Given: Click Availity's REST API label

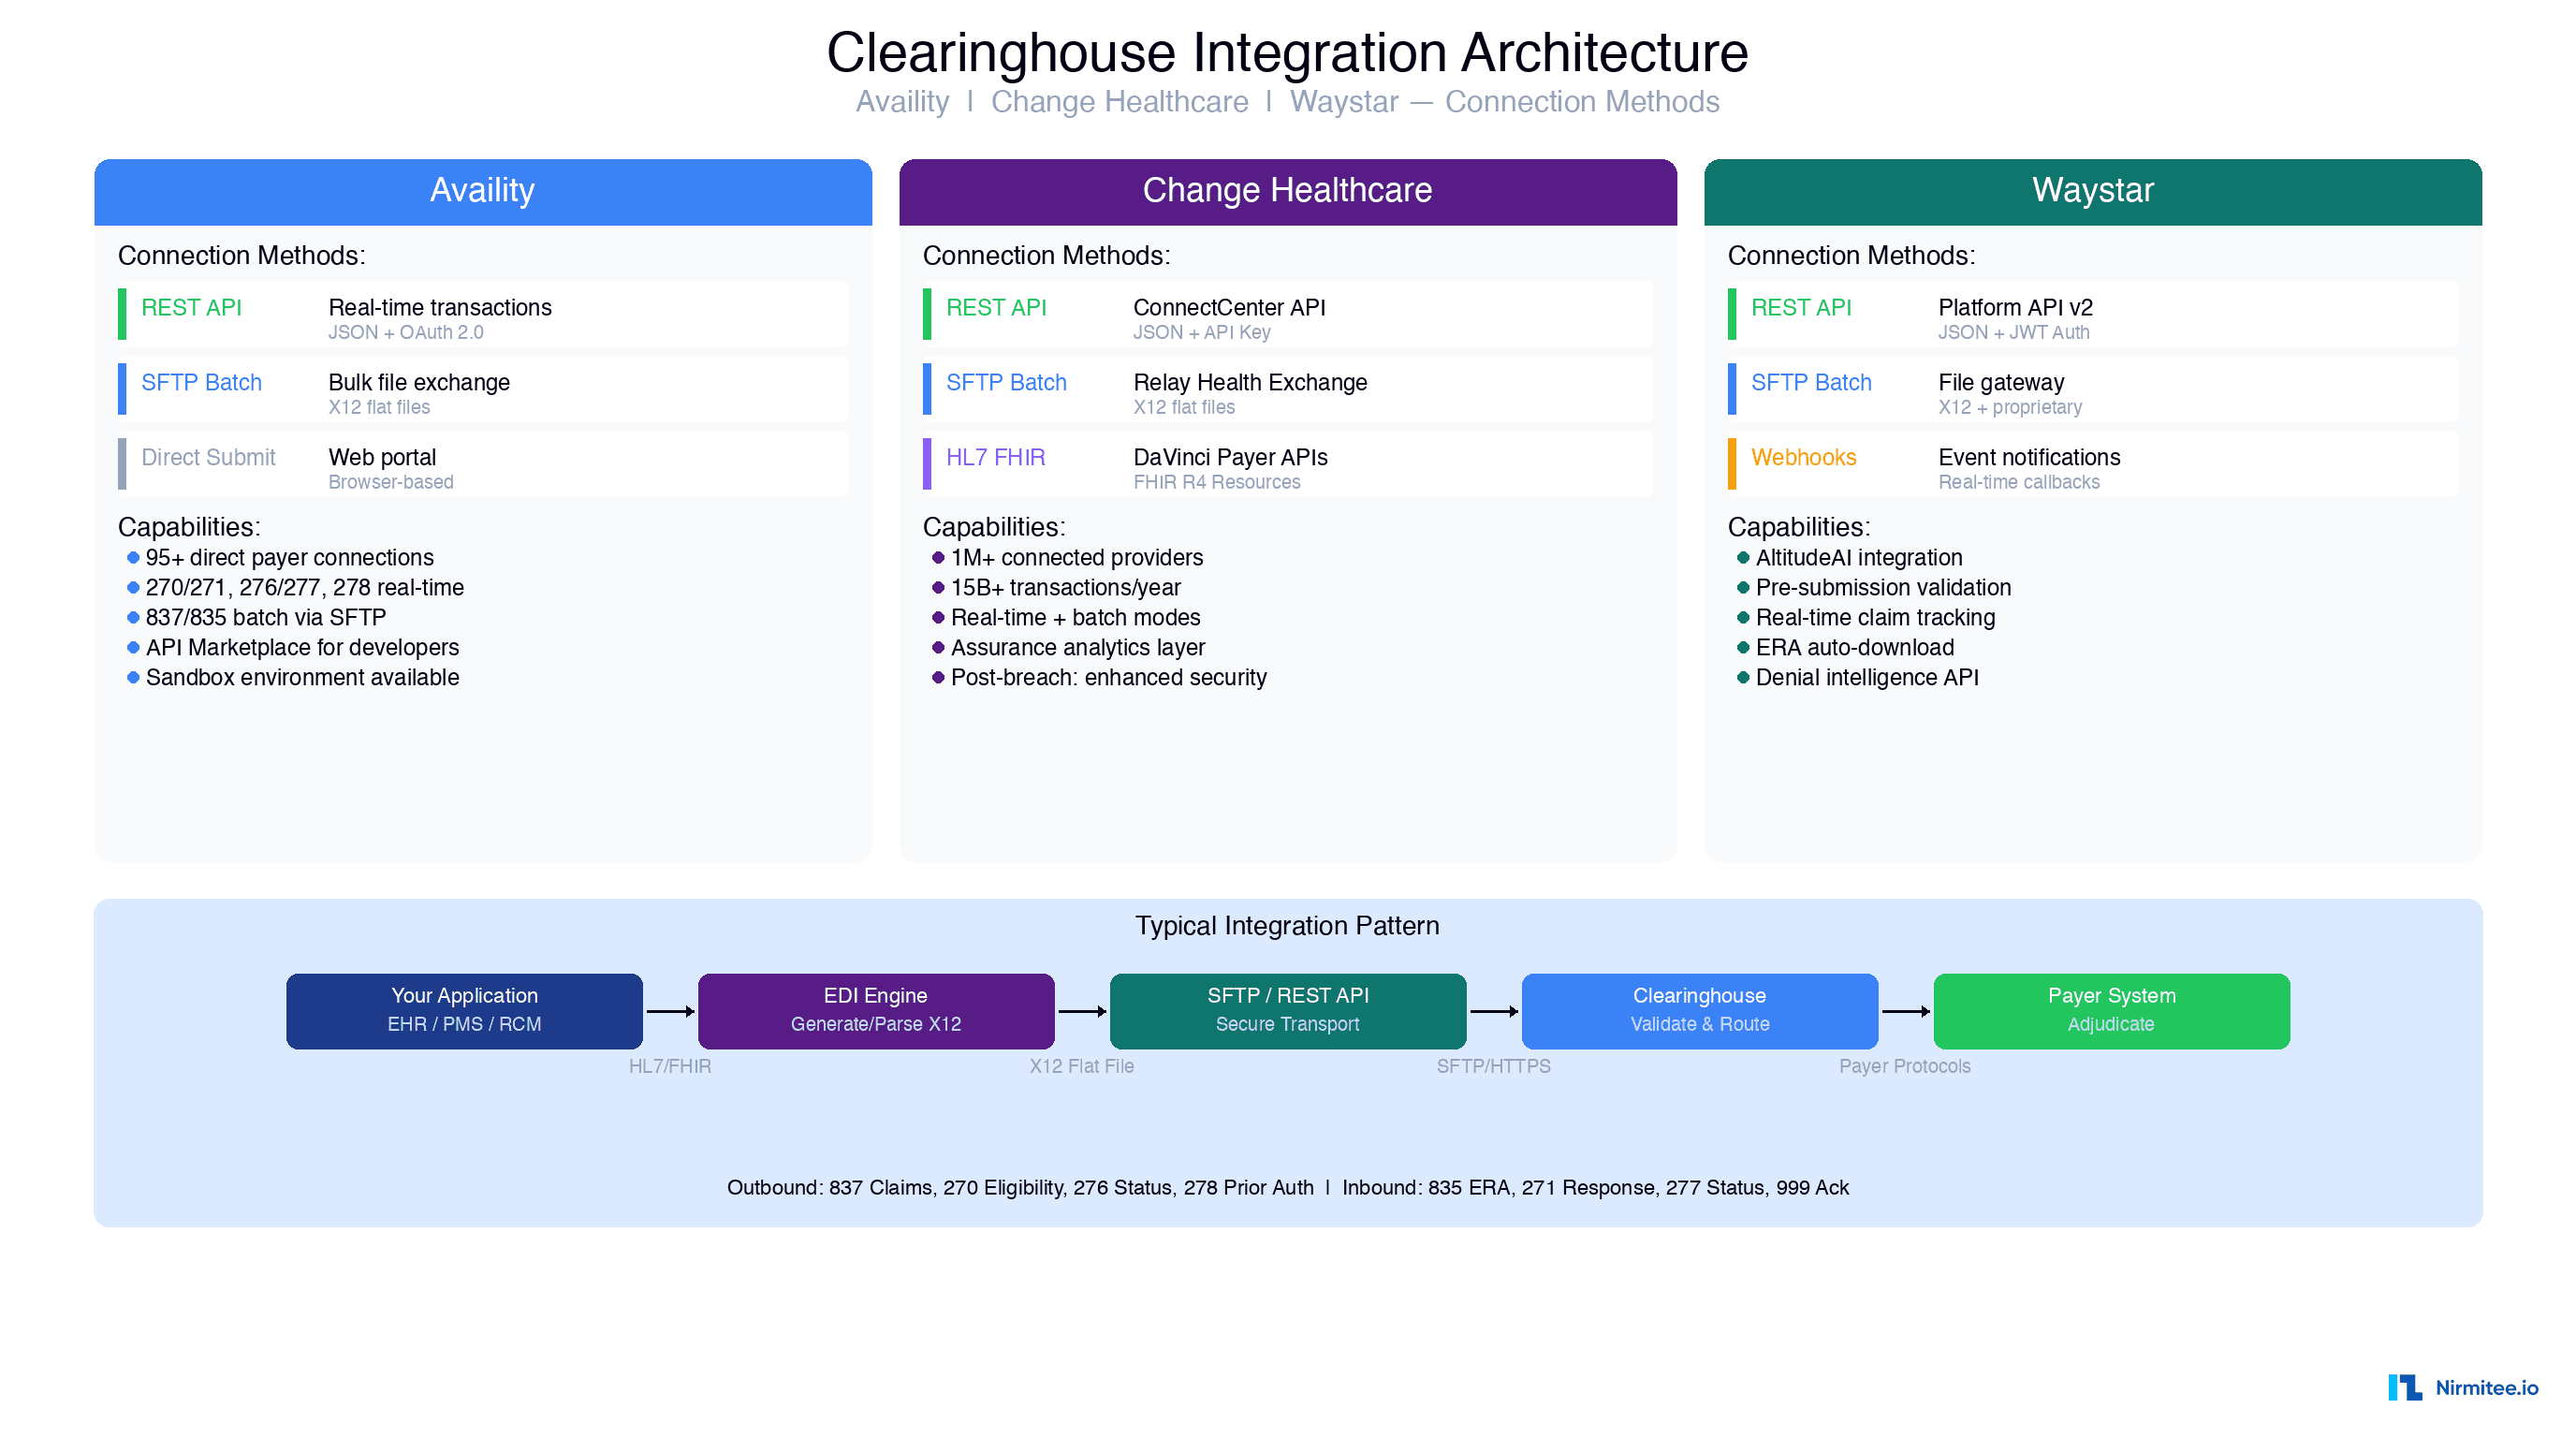Looking at the screenshot, I should pyautogui.click(x=191, y=308).
